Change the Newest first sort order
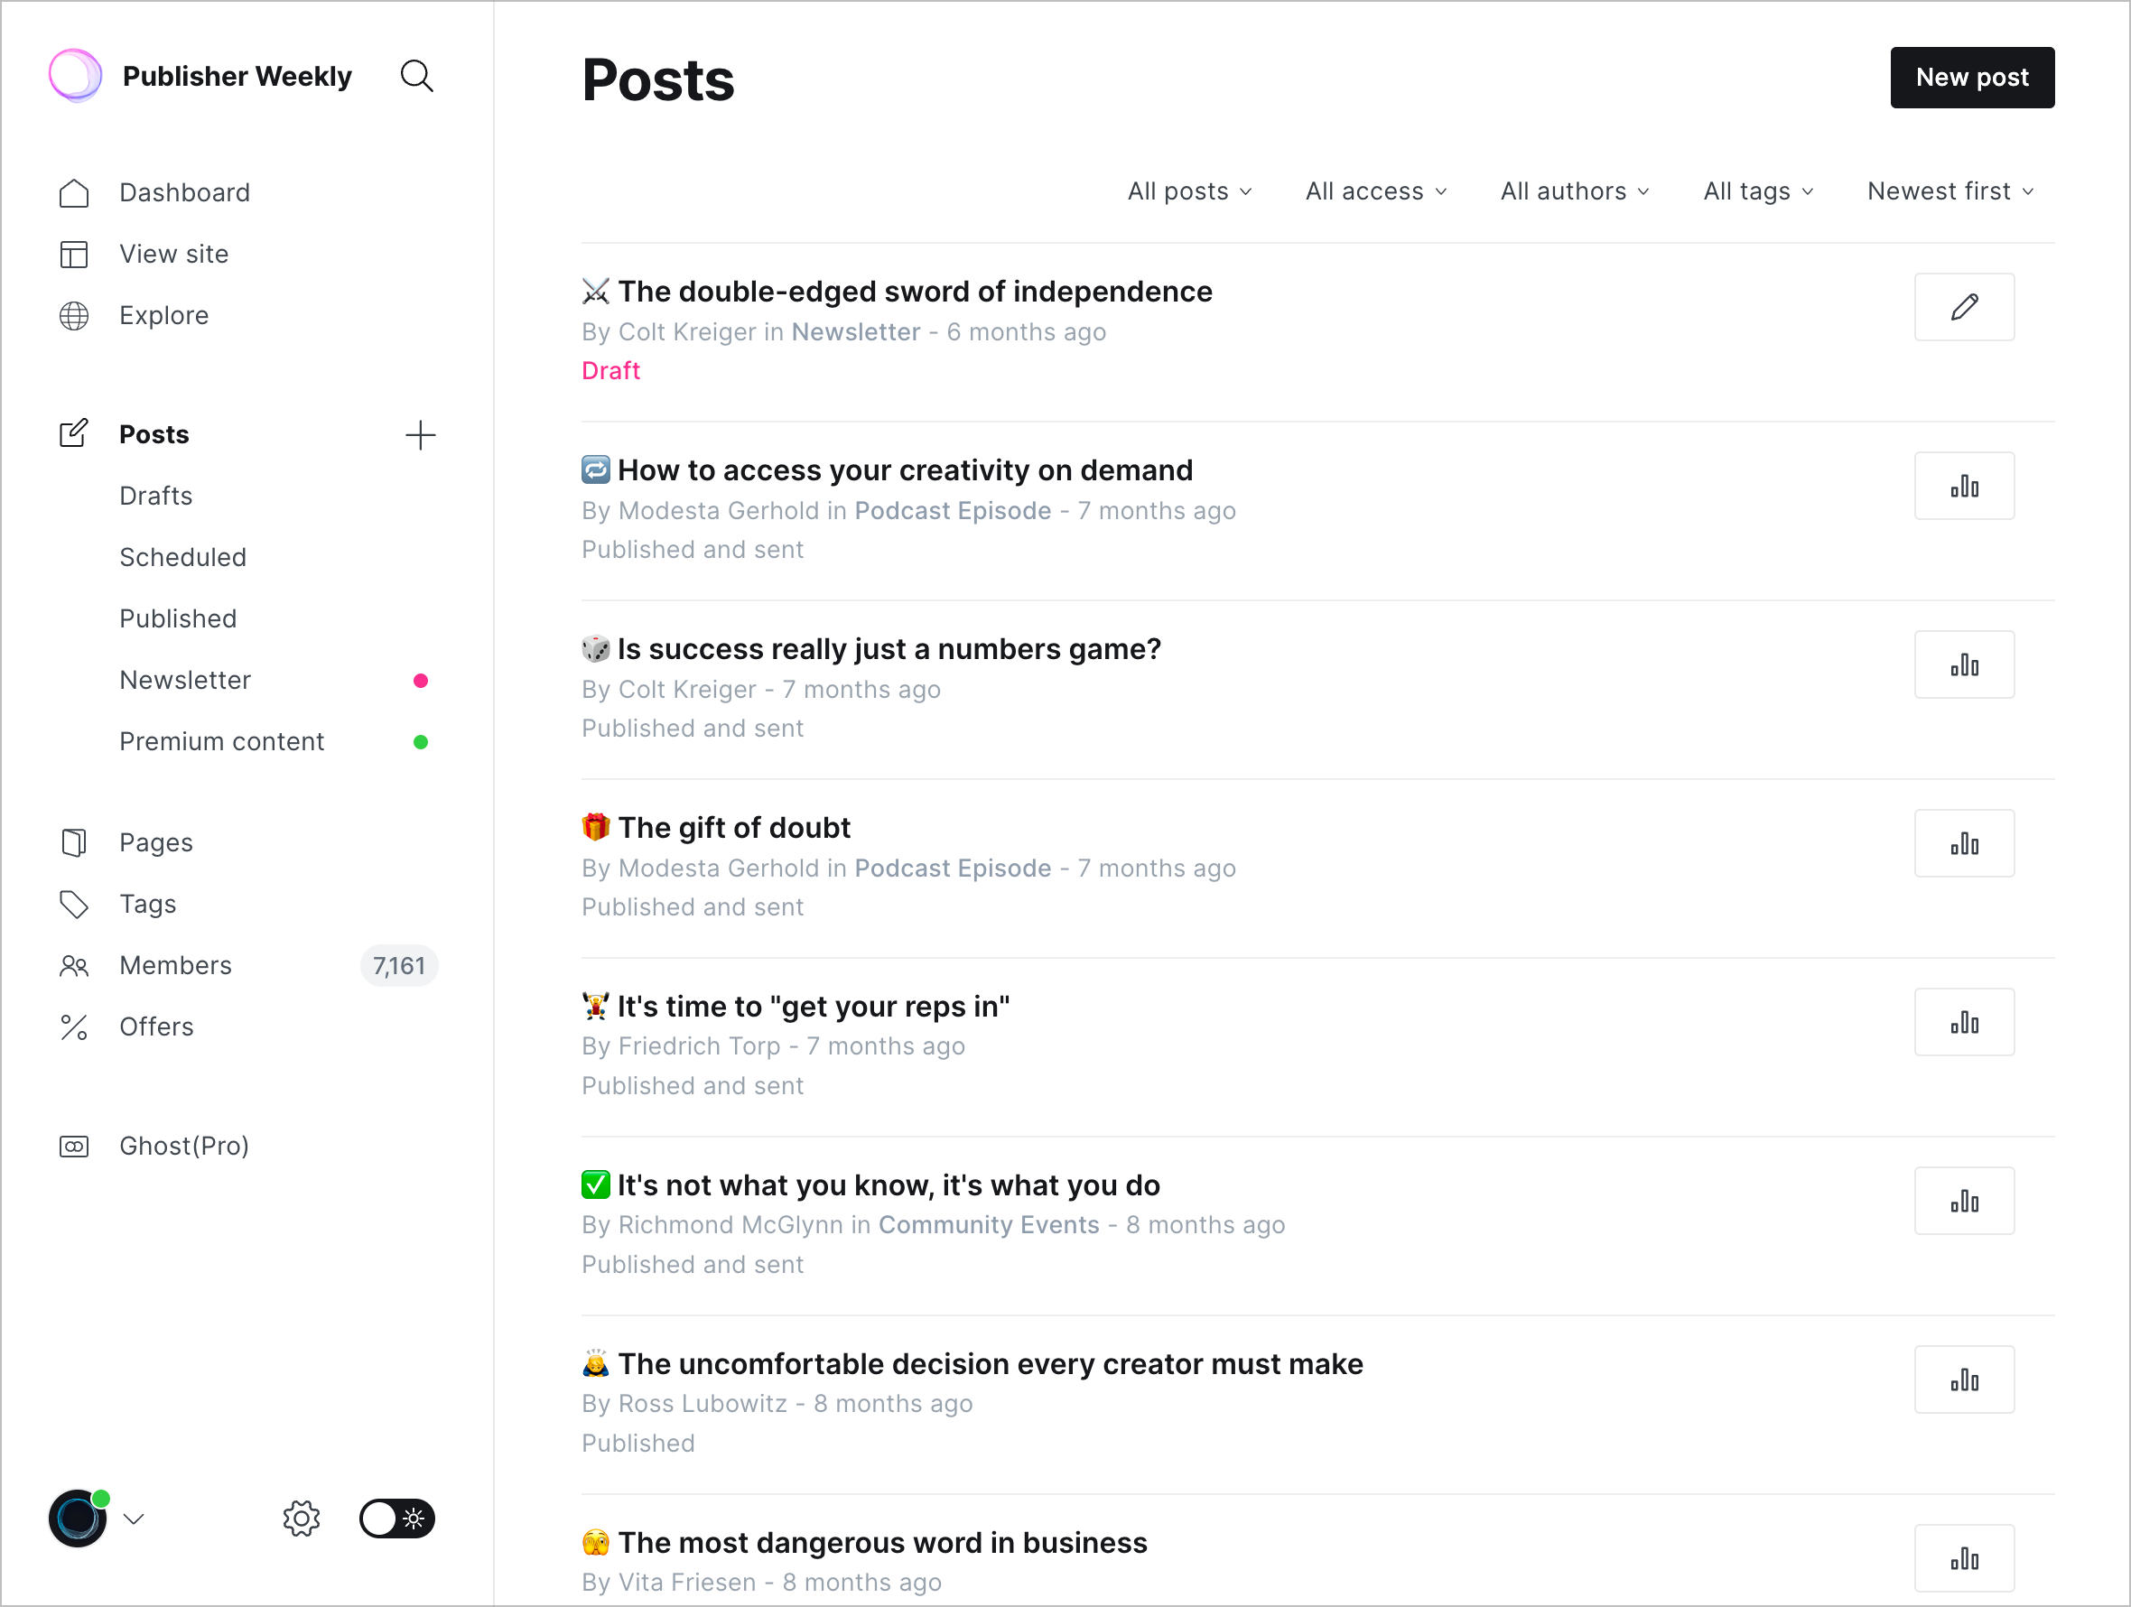This screenshot has height=1607, width=2131. pos(1950,191)
